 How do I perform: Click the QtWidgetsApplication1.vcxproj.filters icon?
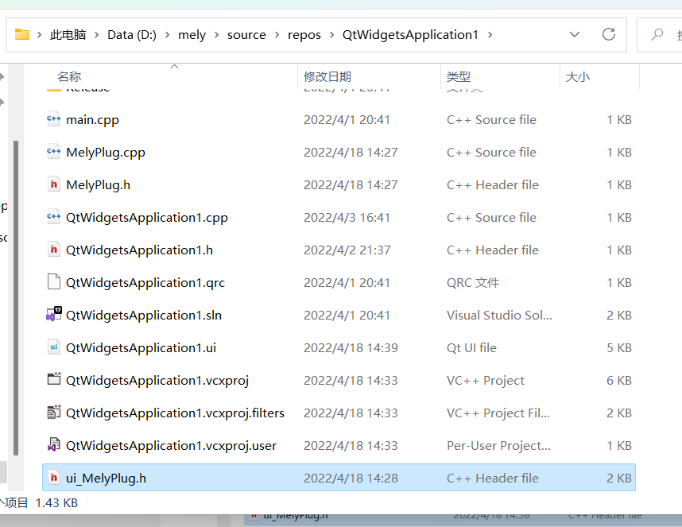click(x=54, y=412)
